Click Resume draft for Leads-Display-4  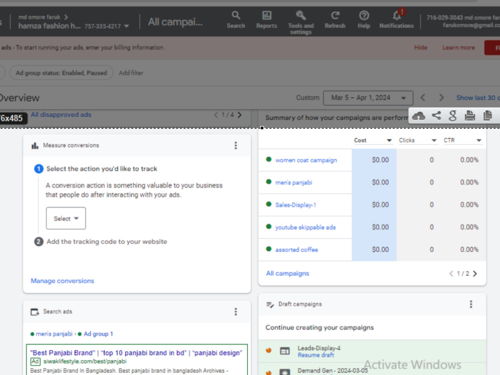click(x=315, y=355)
